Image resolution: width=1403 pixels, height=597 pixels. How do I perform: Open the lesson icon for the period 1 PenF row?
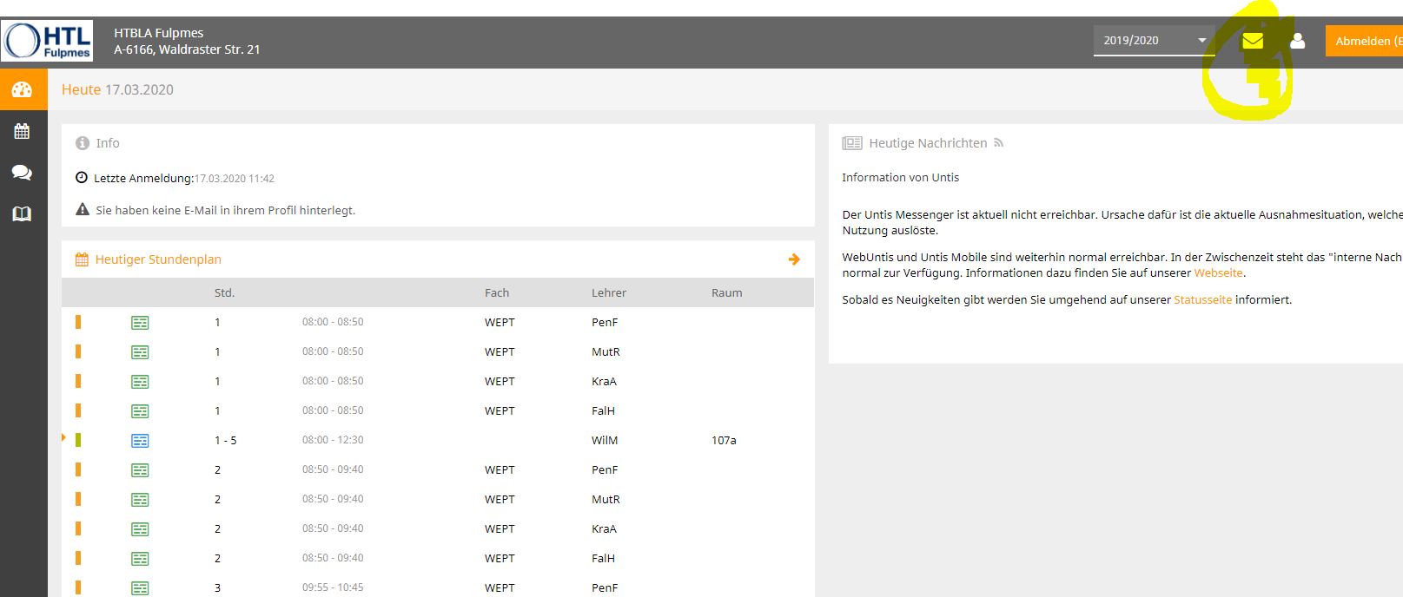[x=140, y=323]
